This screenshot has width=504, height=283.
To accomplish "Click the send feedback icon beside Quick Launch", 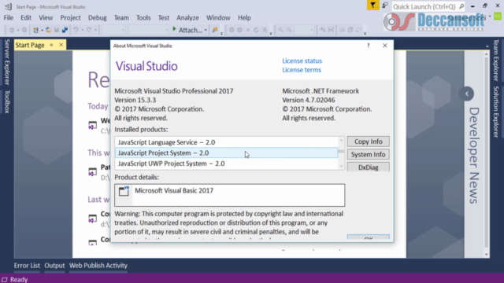I will (385, 6).
